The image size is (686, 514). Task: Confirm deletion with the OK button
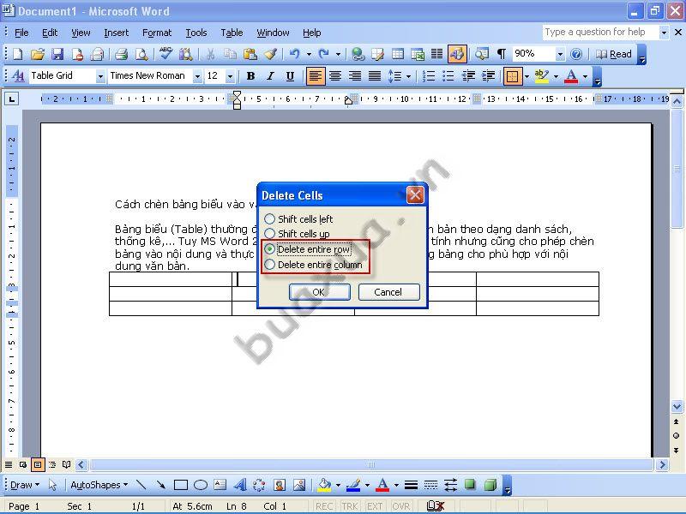point(319,292)
